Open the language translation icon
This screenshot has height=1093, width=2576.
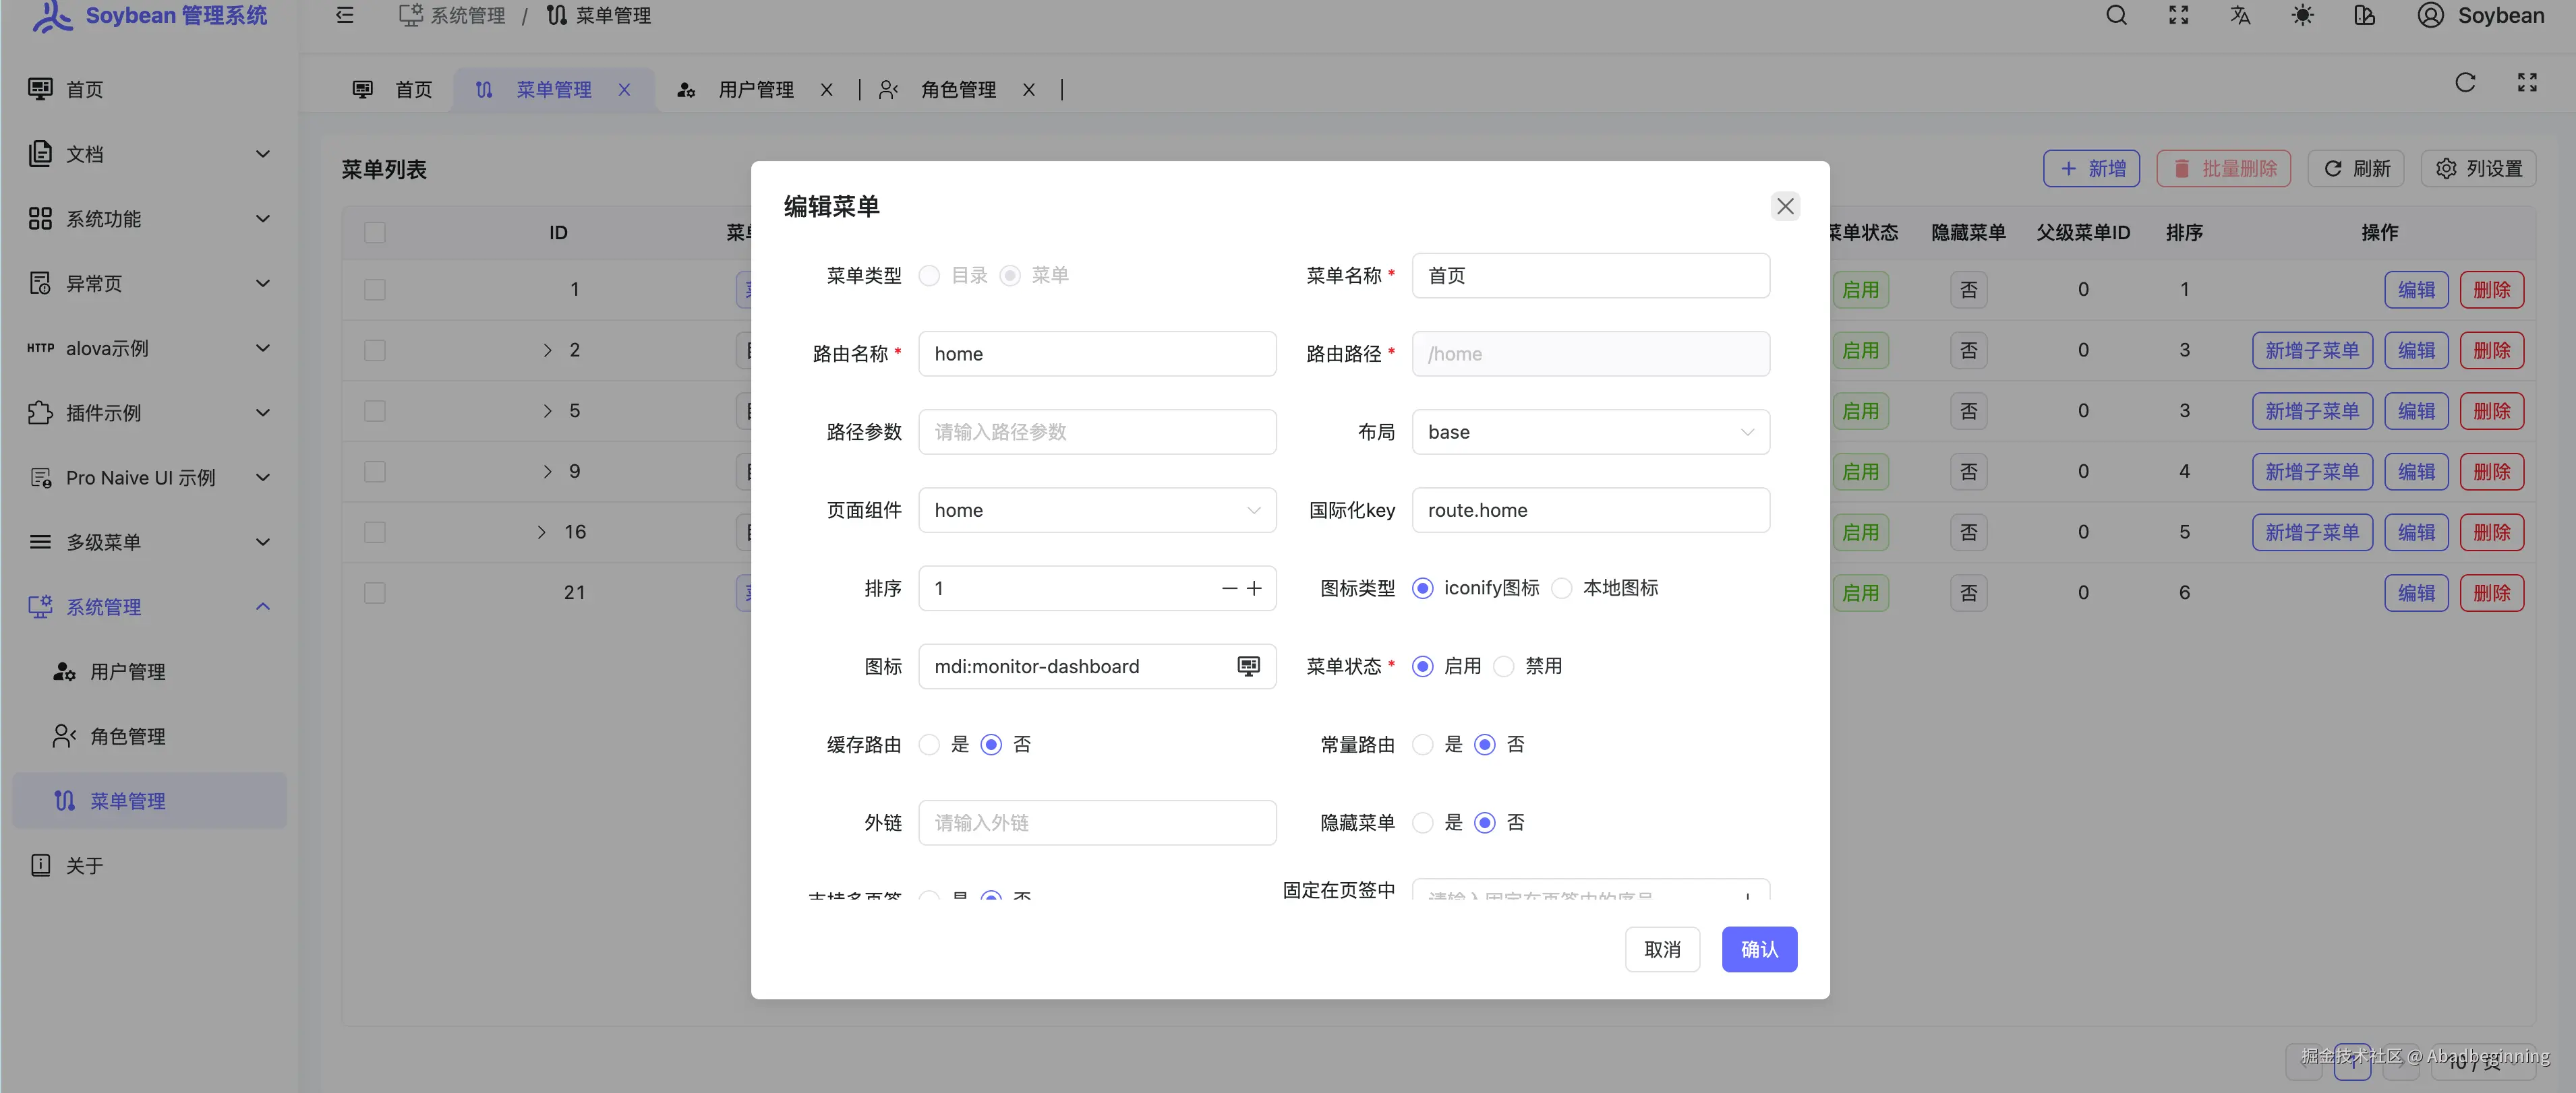coord(2240,16)
